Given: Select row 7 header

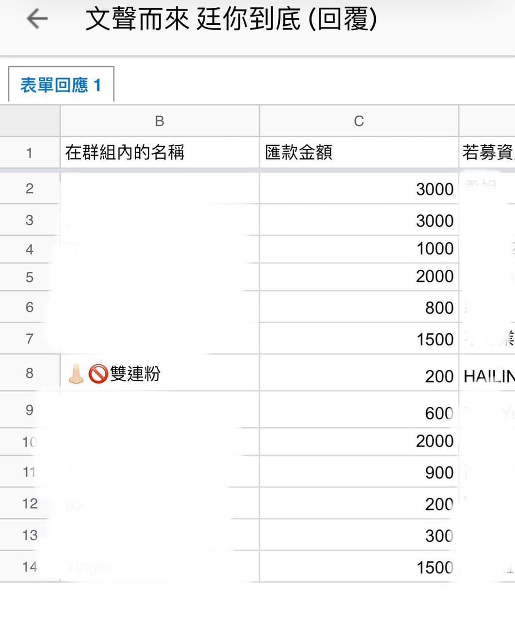Looking at the screenshot, I should tap(30, 338).
